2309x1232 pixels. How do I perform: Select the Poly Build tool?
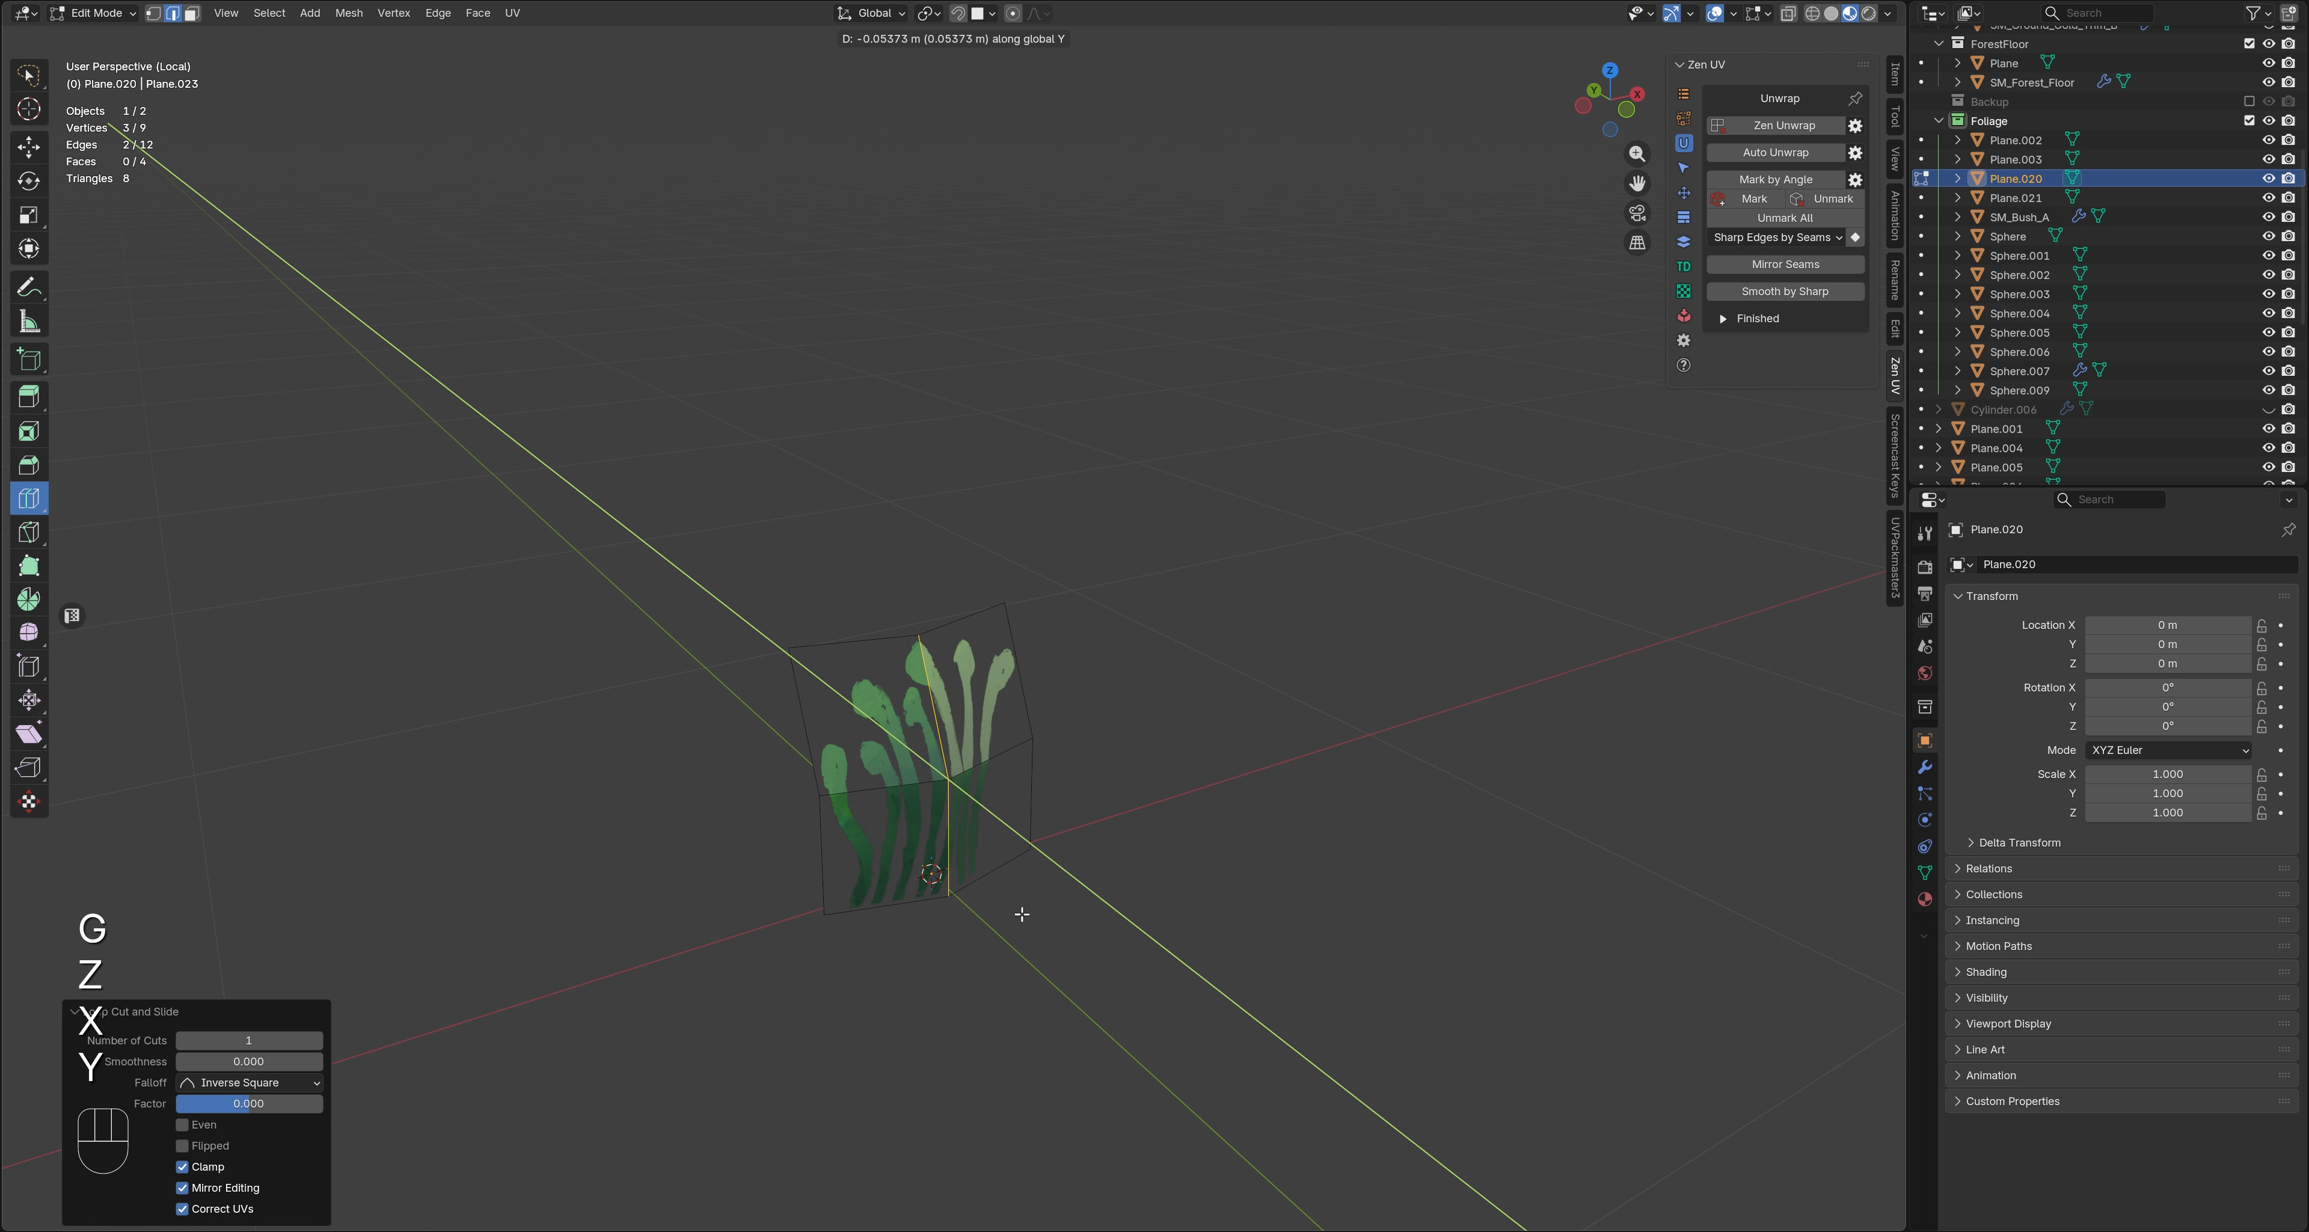click(x=29, y=565)
